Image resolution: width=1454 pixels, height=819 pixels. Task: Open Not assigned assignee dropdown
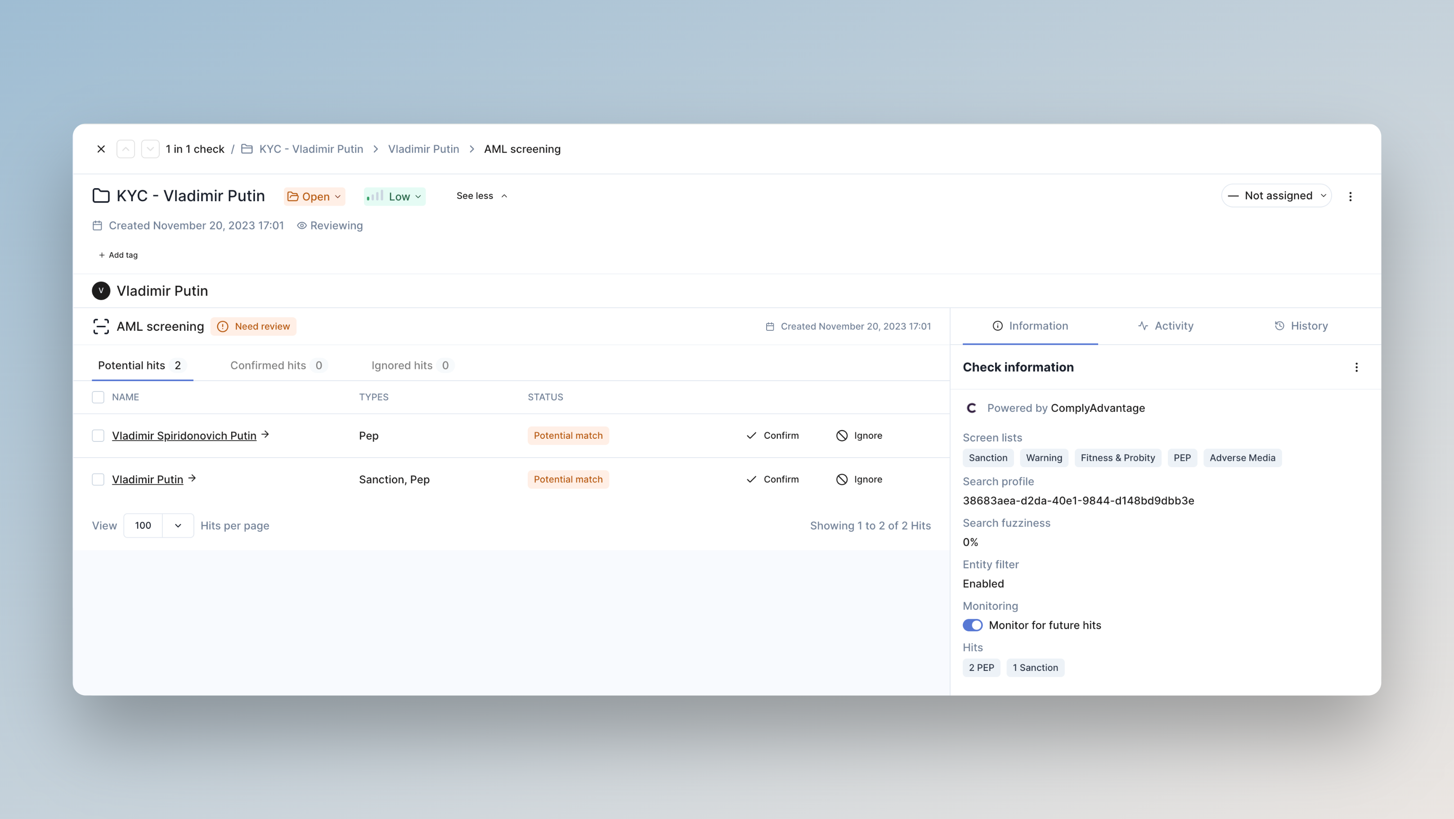[1276, 196]
